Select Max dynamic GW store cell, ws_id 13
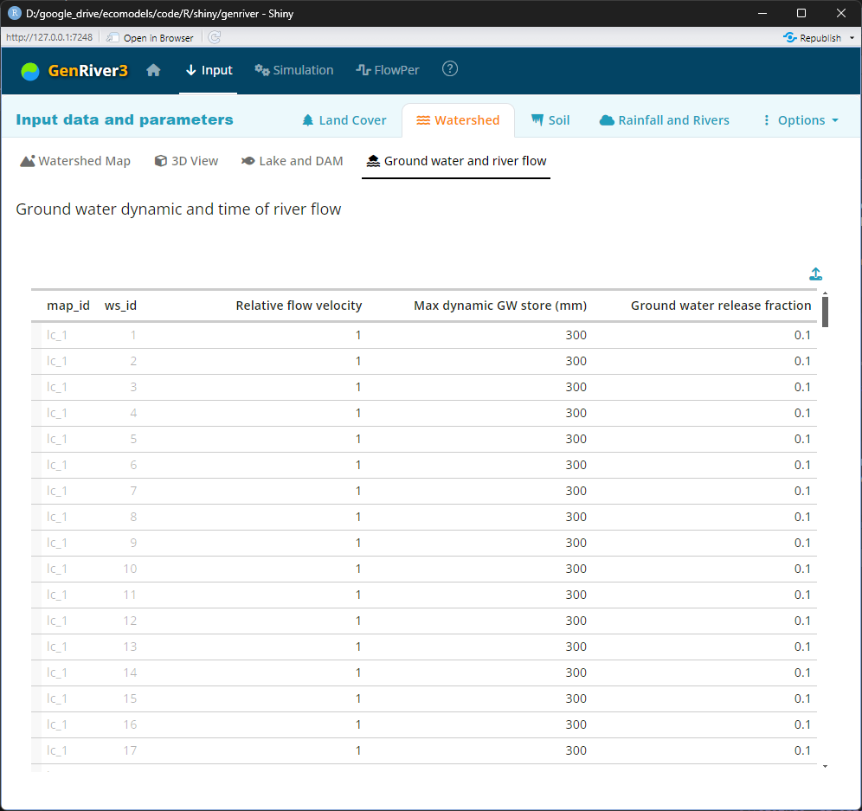Image resolution: width=862 pixels, height=811 pixels. 479,647
